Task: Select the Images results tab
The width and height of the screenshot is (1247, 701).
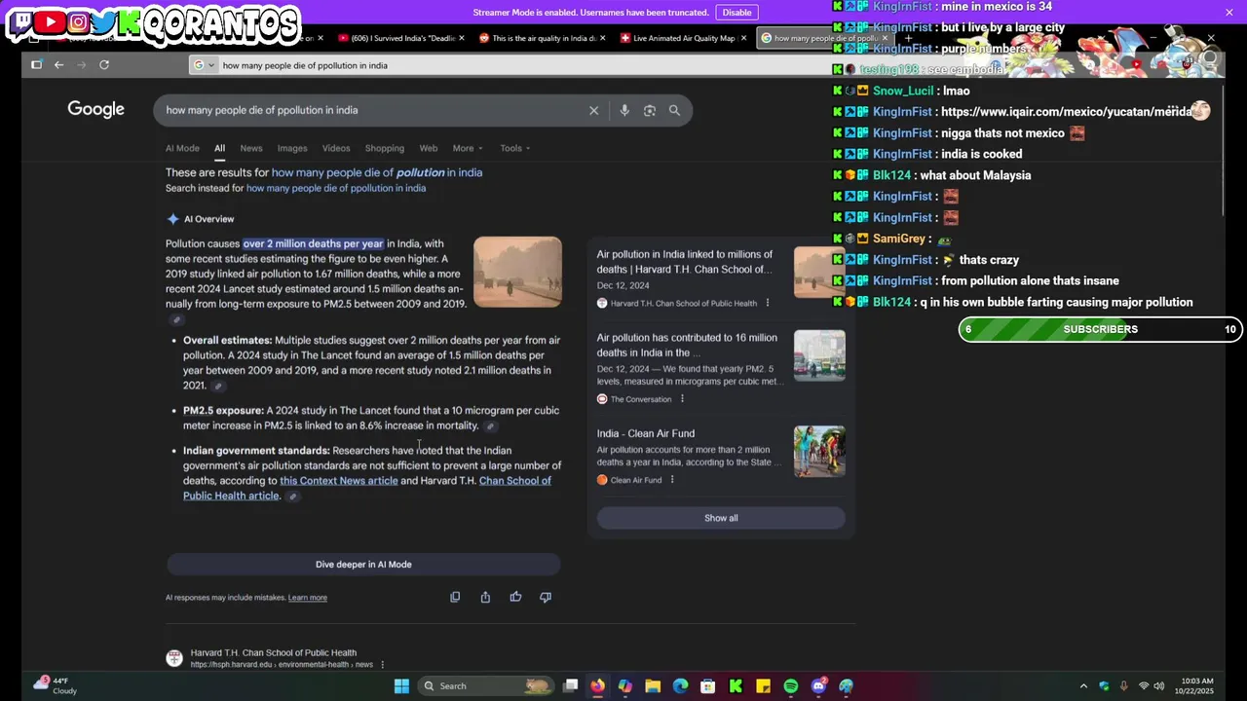Action: pos(292,148)
